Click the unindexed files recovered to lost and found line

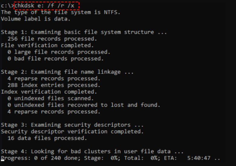pyautogui.click(x=84, y=105)
